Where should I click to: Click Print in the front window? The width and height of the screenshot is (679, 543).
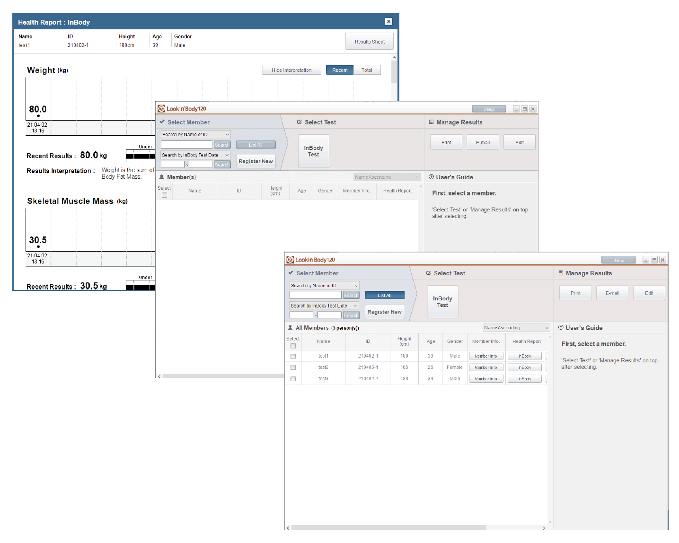coord(575,293)
